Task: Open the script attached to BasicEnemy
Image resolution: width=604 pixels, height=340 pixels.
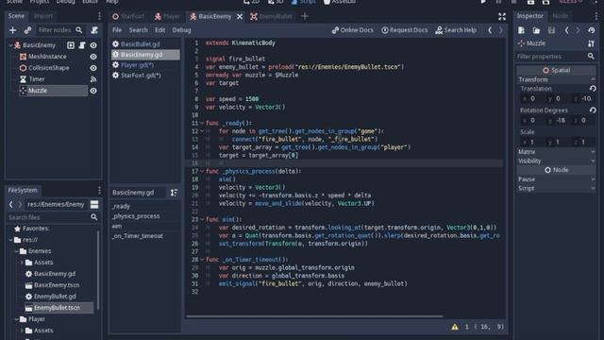Action: [82, 45]
